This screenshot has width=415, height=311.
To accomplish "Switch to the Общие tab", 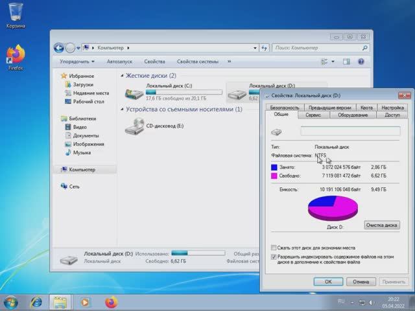I will tap(281, 115).
